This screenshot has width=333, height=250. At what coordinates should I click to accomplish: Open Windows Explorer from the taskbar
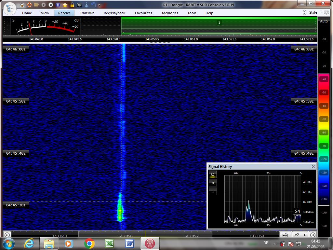49,243
